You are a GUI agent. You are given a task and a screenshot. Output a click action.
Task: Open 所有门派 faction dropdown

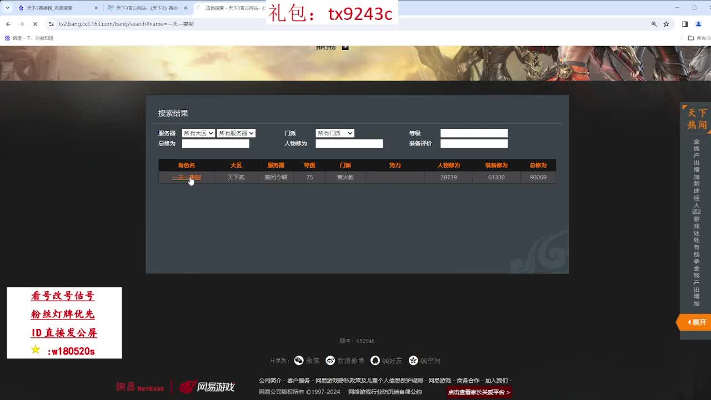click(335, 133)
